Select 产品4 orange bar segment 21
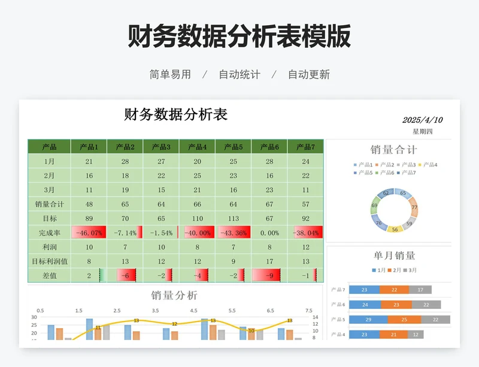This screenshot has width=479, height=367. click(394, 335)
